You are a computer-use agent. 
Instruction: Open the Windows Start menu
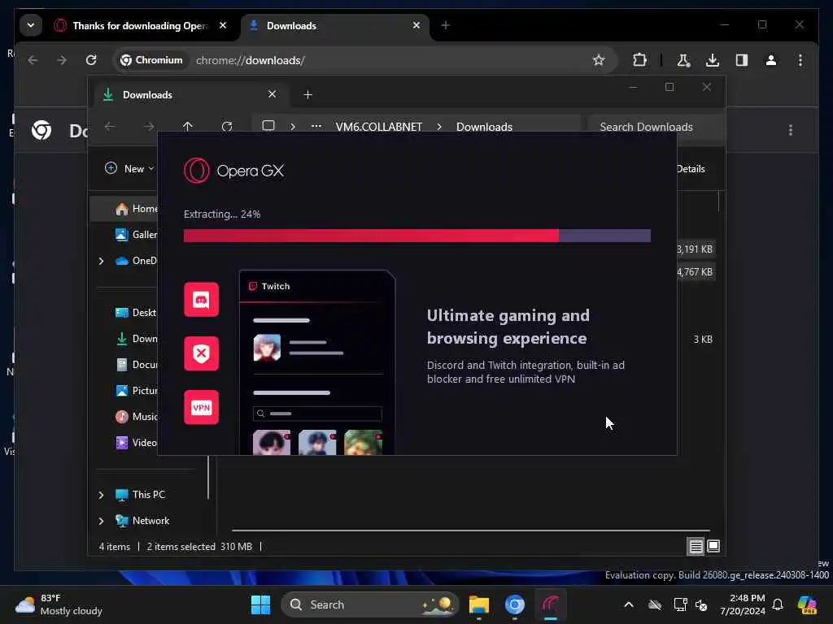click(260, 604)
